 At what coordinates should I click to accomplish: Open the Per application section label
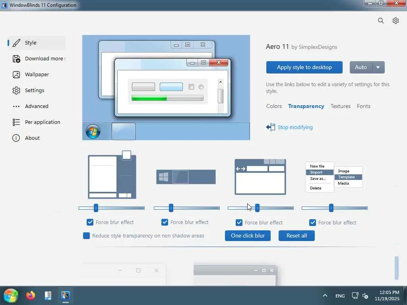[43, 122]
